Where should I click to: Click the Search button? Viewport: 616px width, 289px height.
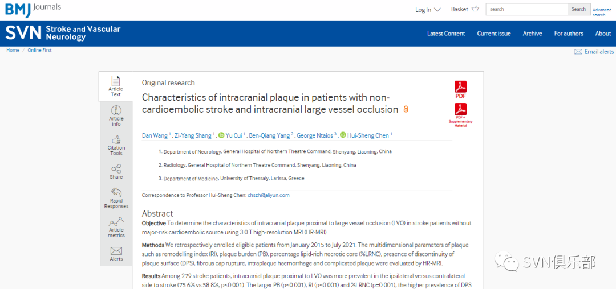[578, 10]
